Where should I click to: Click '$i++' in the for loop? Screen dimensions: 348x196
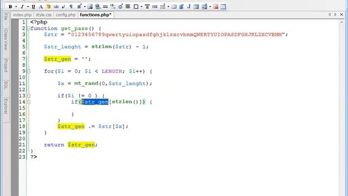[x=135, y=71]
